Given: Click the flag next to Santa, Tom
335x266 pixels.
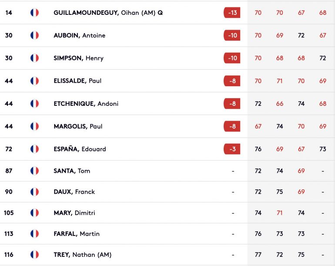Looking at the screenshot, I should pos(35,171).
